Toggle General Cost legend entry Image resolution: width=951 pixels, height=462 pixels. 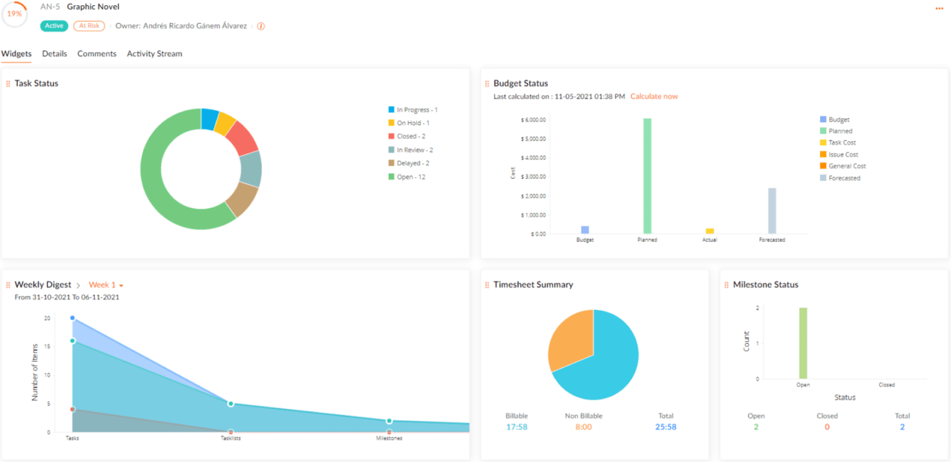843,166
